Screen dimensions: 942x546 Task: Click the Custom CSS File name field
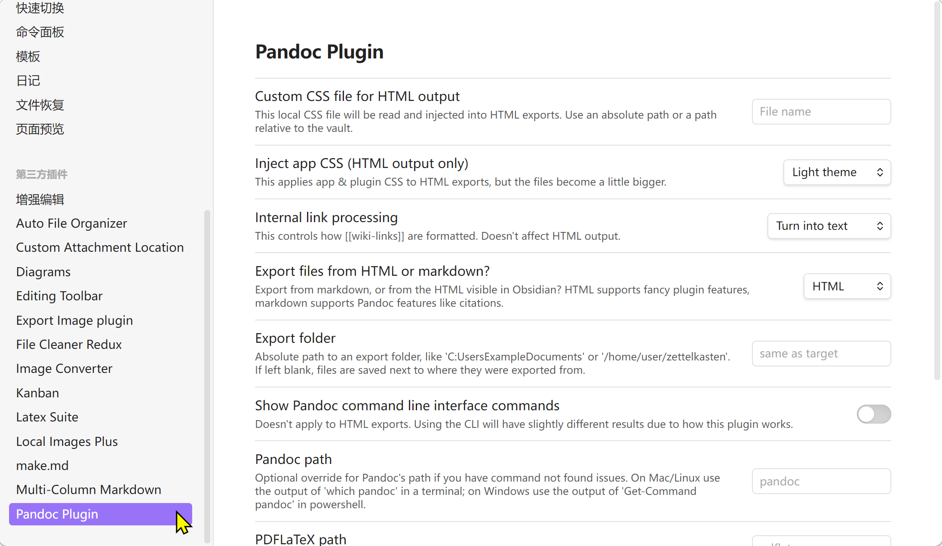[821, 112]
